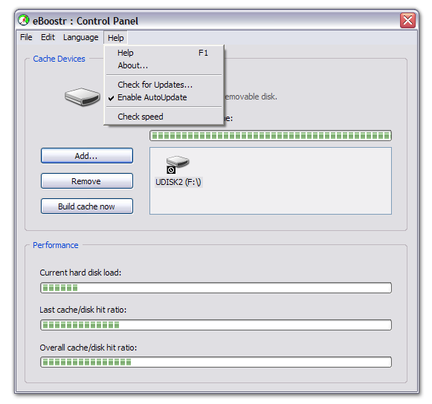
Task: Toggle Enable AutoUpdate checked item
Action: (164, 97)
